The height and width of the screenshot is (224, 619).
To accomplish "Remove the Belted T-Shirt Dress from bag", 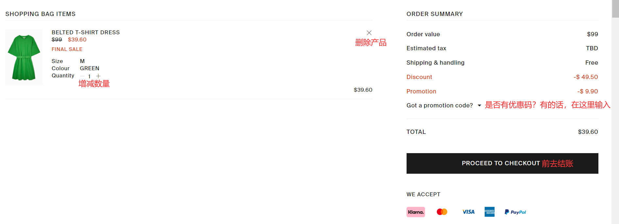I will pos(369,33).
